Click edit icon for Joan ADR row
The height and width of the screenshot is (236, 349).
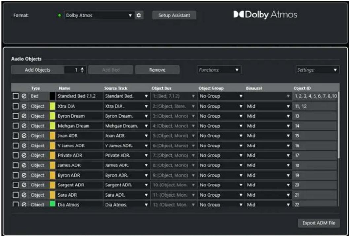(x=24, y=136)
